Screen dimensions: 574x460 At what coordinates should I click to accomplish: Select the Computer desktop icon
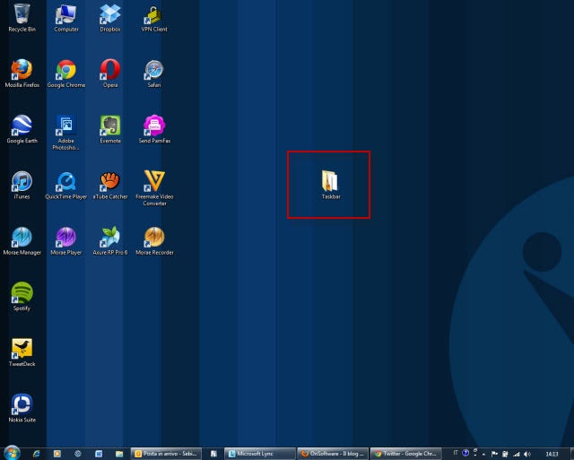click(65, 17)
